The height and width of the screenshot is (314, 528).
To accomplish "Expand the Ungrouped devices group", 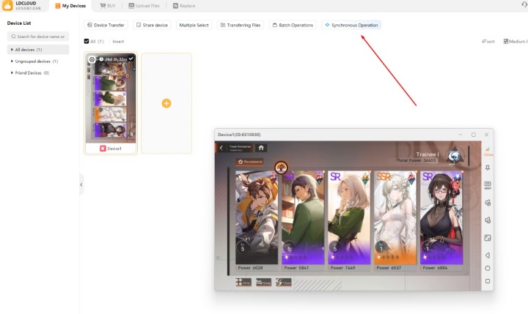I will point(12,61).
